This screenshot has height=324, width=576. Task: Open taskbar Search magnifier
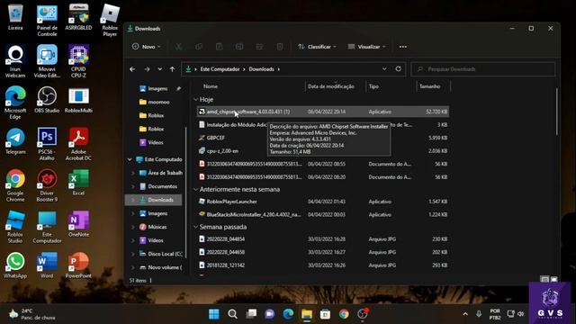click(x=232, y=314)
